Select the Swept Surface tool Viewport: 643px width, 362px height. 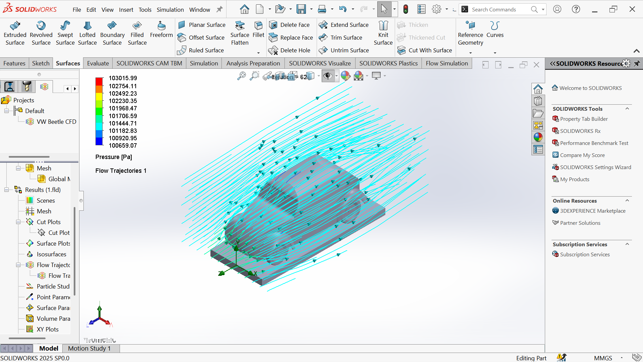point(65,33)
